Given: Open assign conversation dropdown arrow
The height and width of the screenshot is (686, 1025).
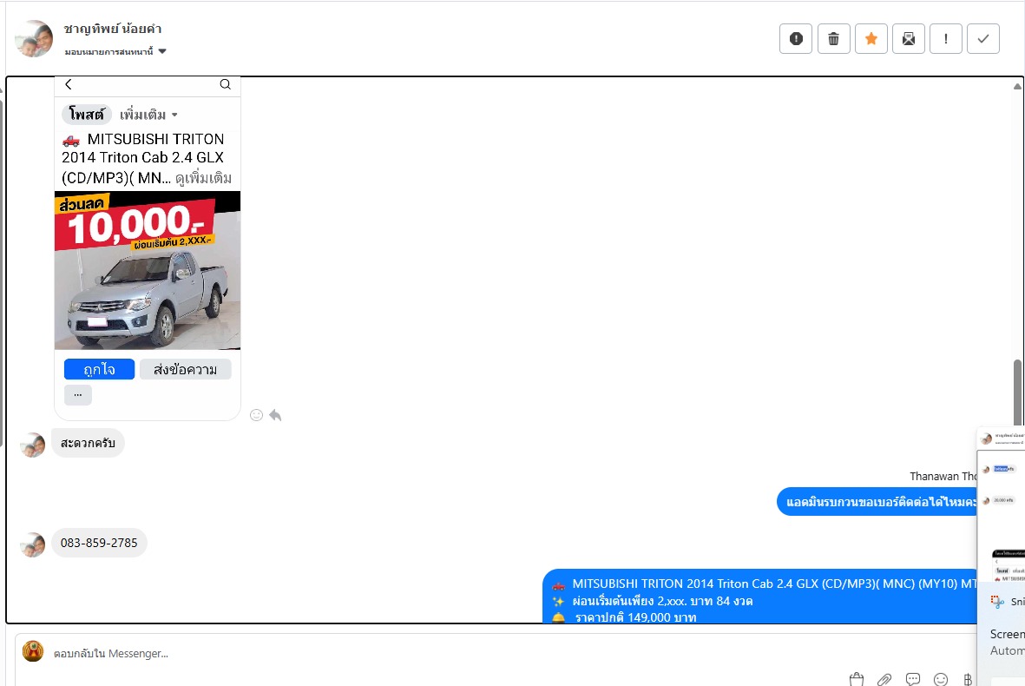Looking at the screenshot, I should (162, 51).
